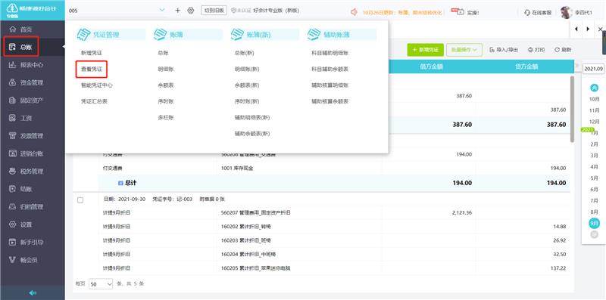Open 科目辅助明细账 menu item
The image size is (606, 300).
(330, 53)
